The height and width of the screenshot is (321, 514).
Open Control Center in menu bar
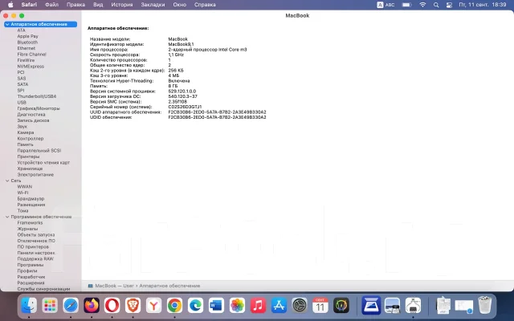449,5
